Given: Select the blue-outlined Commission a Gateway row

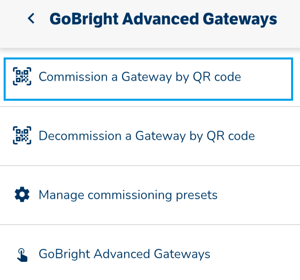Looking at the screenshot, I should (148, 79).
